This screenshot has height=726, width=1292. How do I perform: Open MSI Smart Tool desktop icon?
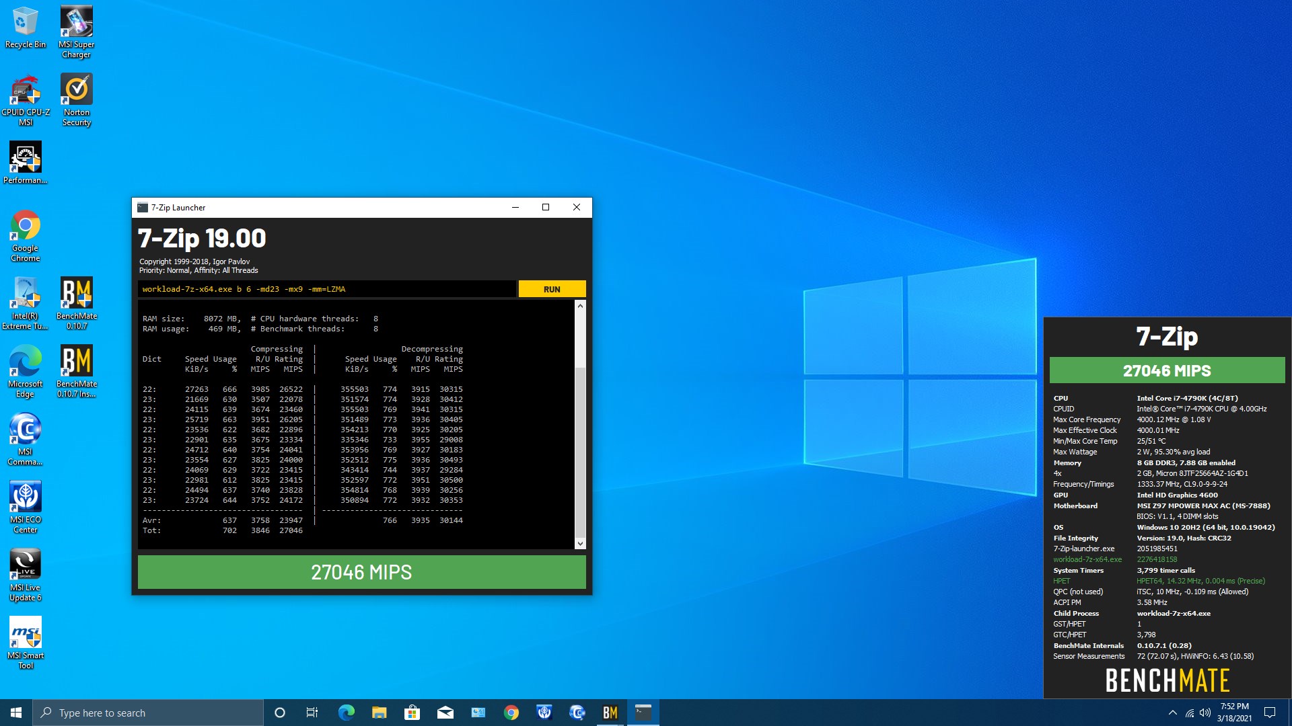pos(26,643)
